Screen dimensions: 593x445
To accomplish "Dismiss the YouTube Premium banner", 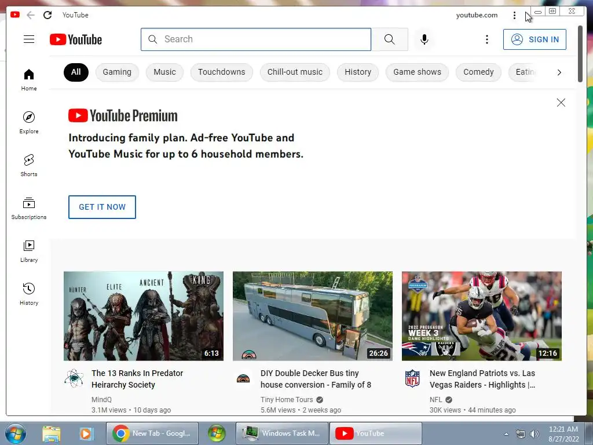I will point(561,103).
